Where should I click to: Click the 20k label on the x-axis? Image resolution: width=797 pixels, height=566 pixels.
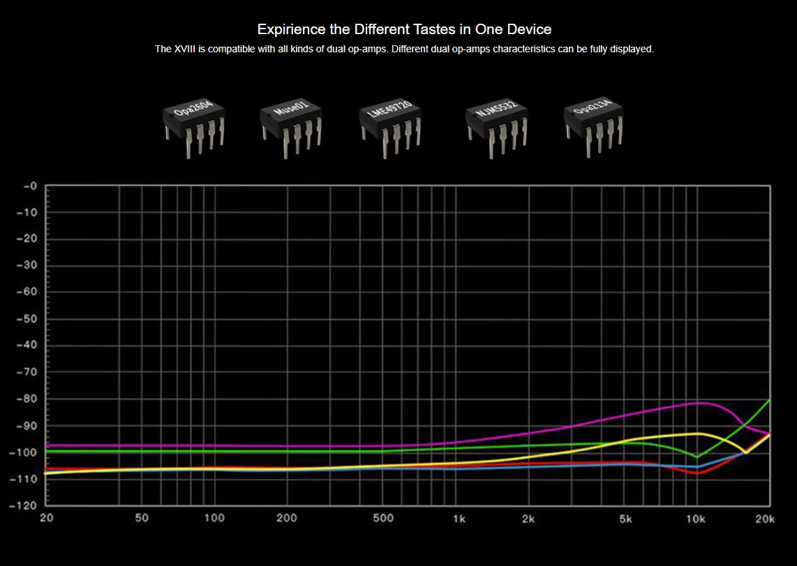766,518
